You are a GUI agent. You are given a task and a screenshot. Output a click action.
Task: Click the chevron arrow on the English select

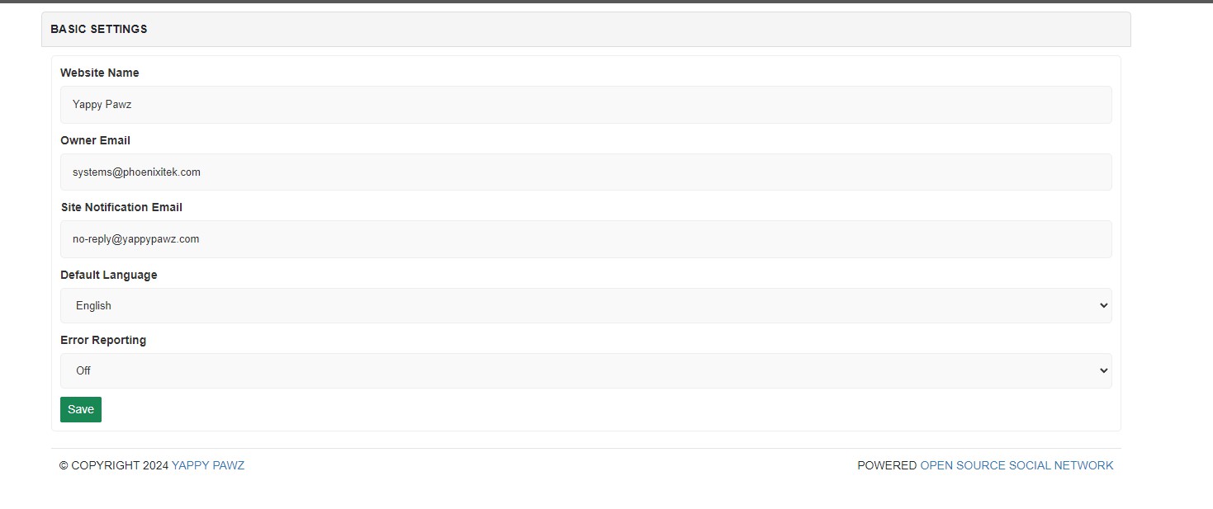[x=1103, y=305]
